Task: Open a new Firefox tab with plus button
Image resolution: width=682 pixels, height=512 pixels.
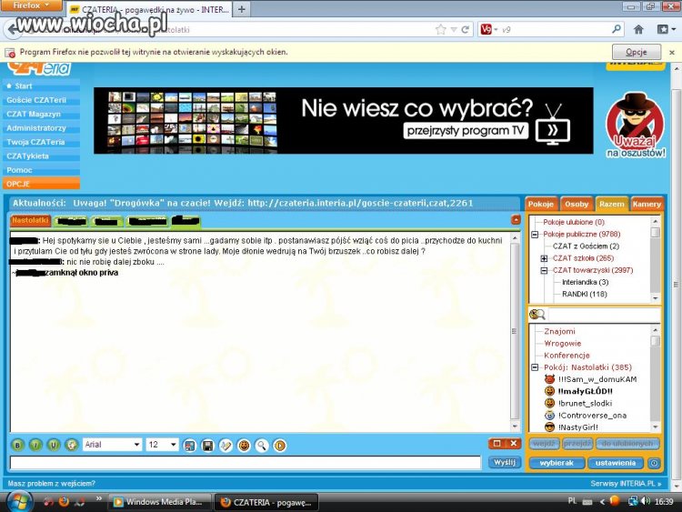Action: [241, 9]
